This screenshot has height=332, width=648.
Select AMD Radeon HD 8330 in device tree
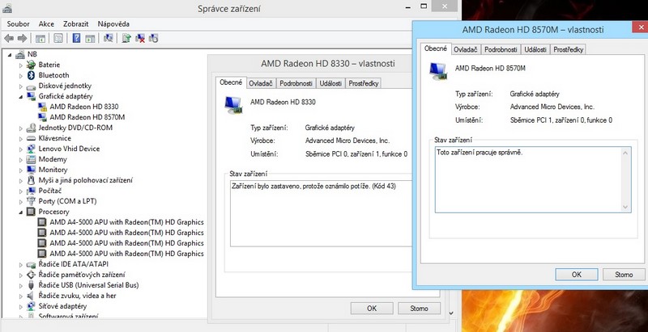click(84, 107)
